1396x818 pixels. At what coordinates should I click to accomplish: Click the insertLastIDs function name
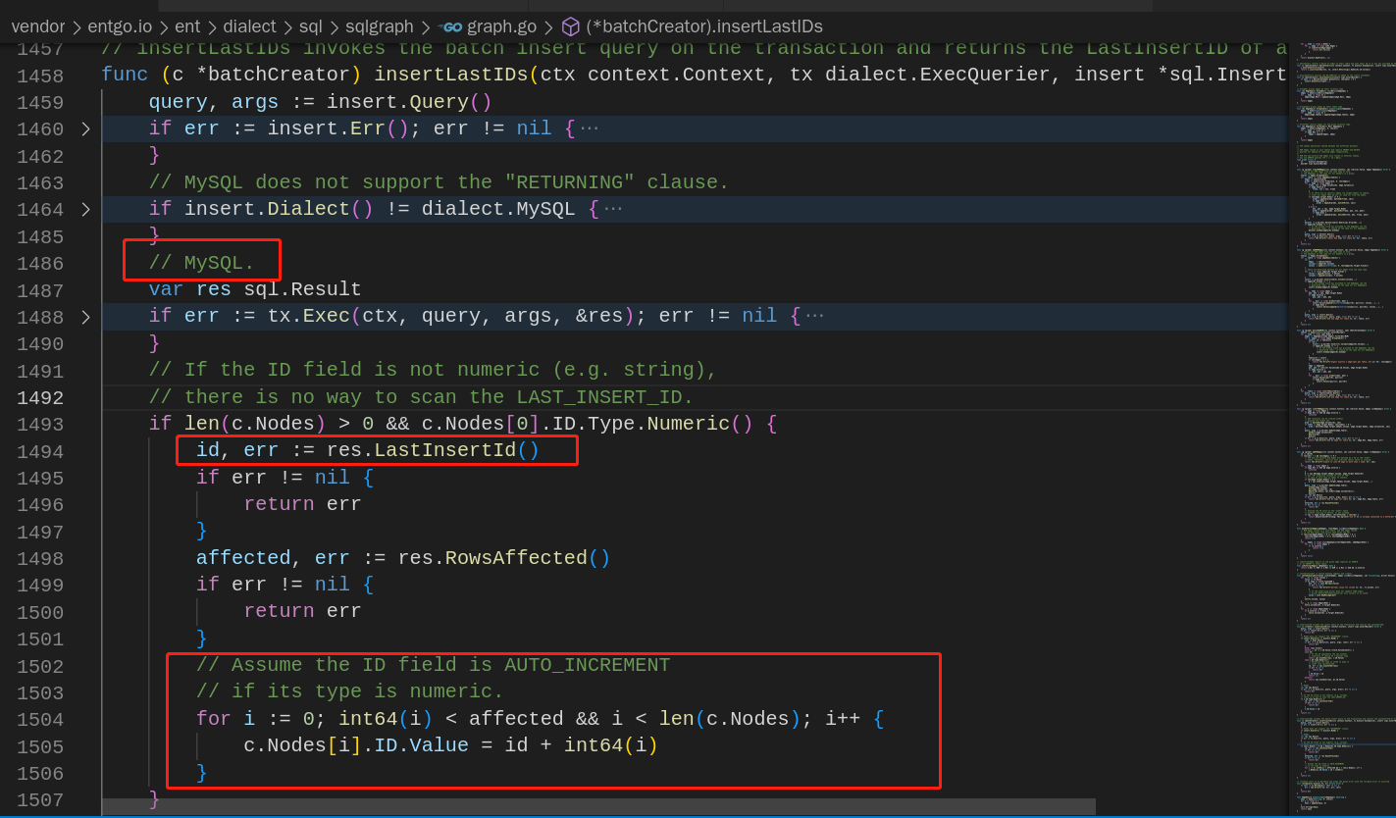tap(450, 76)
